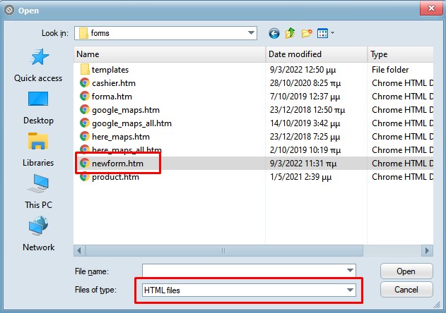Create a new folder
446x313 pixels.
(307, 33)
